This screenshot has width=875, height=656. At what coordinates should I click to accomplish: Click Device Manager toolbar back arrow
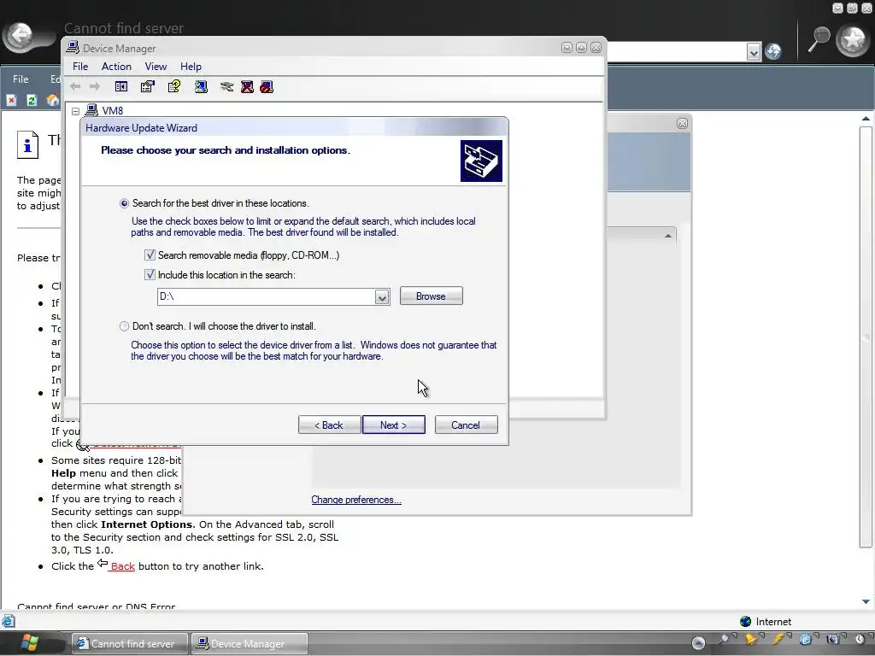(75, 86)
